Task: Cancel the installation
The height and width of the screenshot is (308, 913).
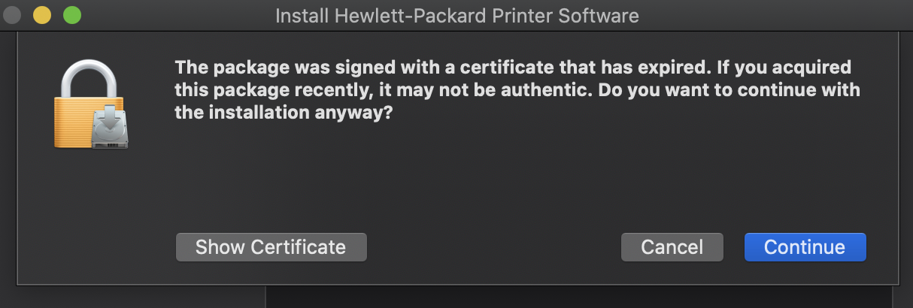Action: 672,247
